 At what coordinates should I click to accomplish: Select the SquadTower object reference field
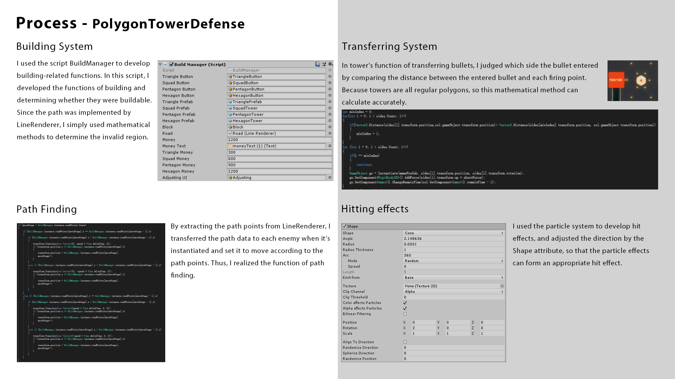click(276, 108)
